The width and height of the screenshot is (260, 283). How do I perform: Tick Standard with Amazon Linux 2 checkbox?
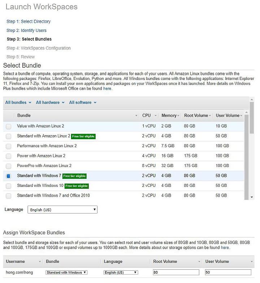(x=8, y=137)
